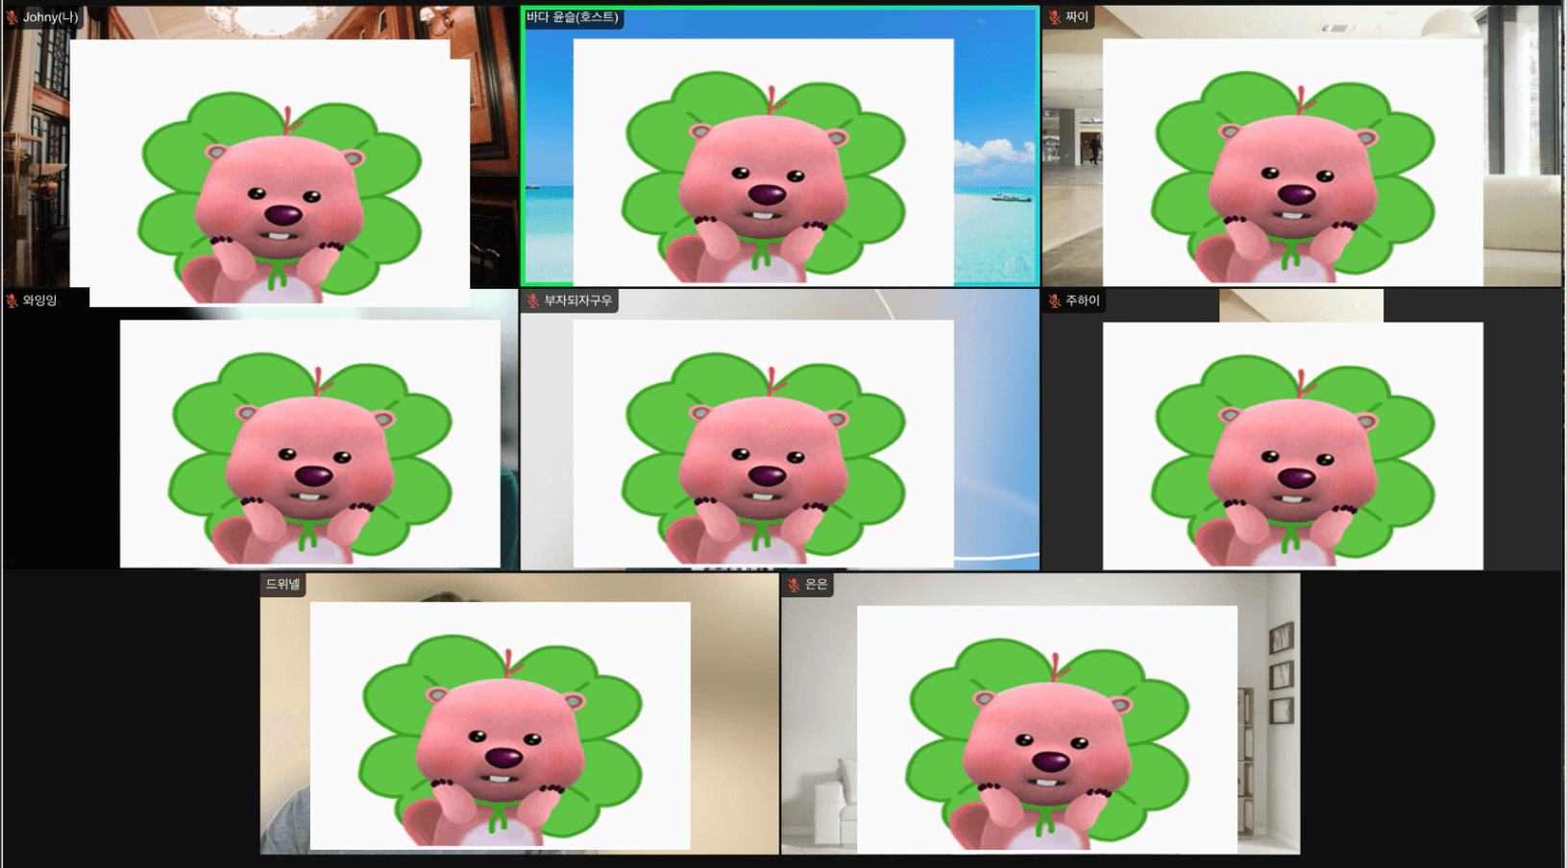This screenshot has width=1567, height=868.
Task: Click the name label "Johny(나)"
Action: pos(50,17)
